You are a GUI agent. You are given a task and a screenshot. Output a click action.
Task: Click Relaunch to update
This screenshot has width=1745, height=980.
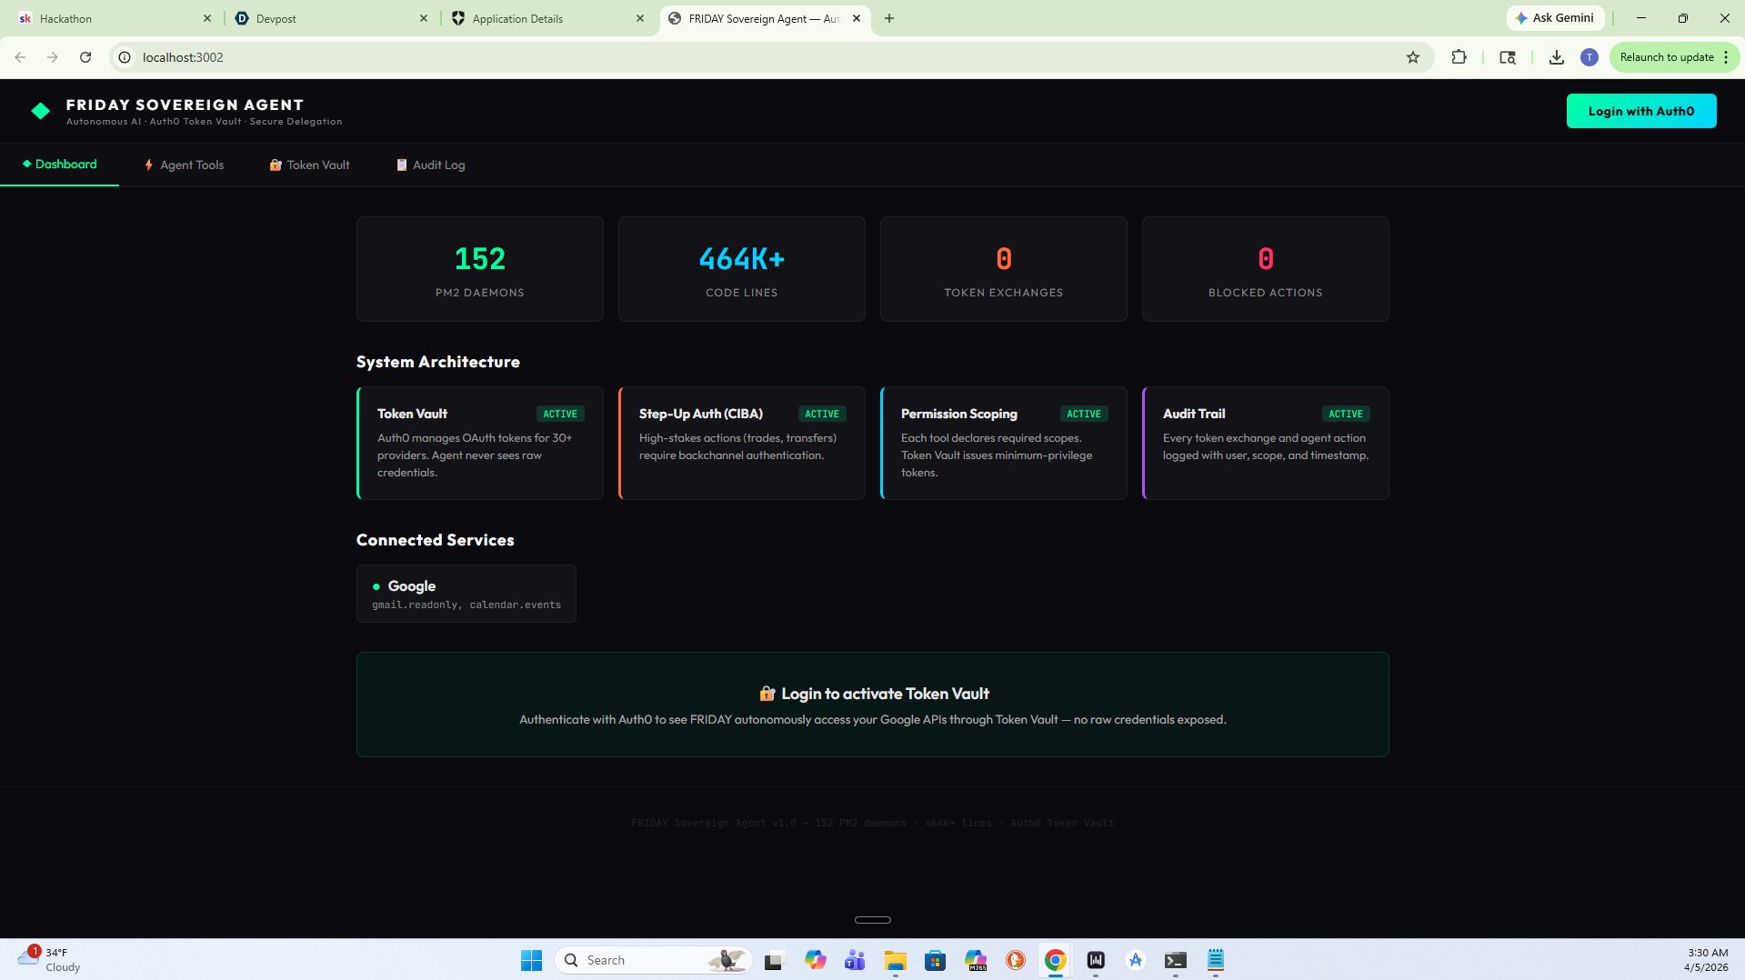1666,57
